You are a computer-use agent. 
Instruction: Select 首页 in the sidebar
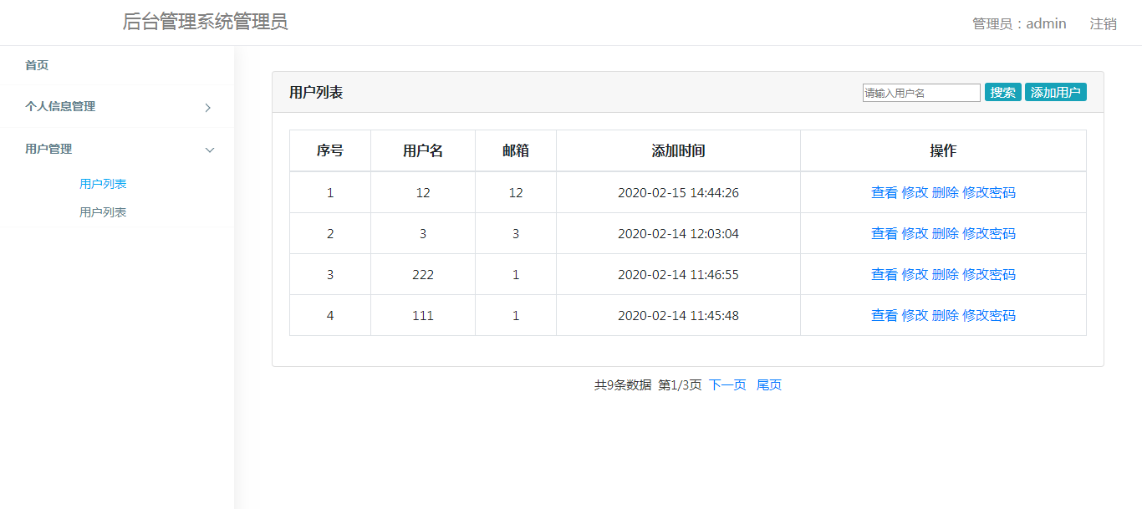(36, 64)
